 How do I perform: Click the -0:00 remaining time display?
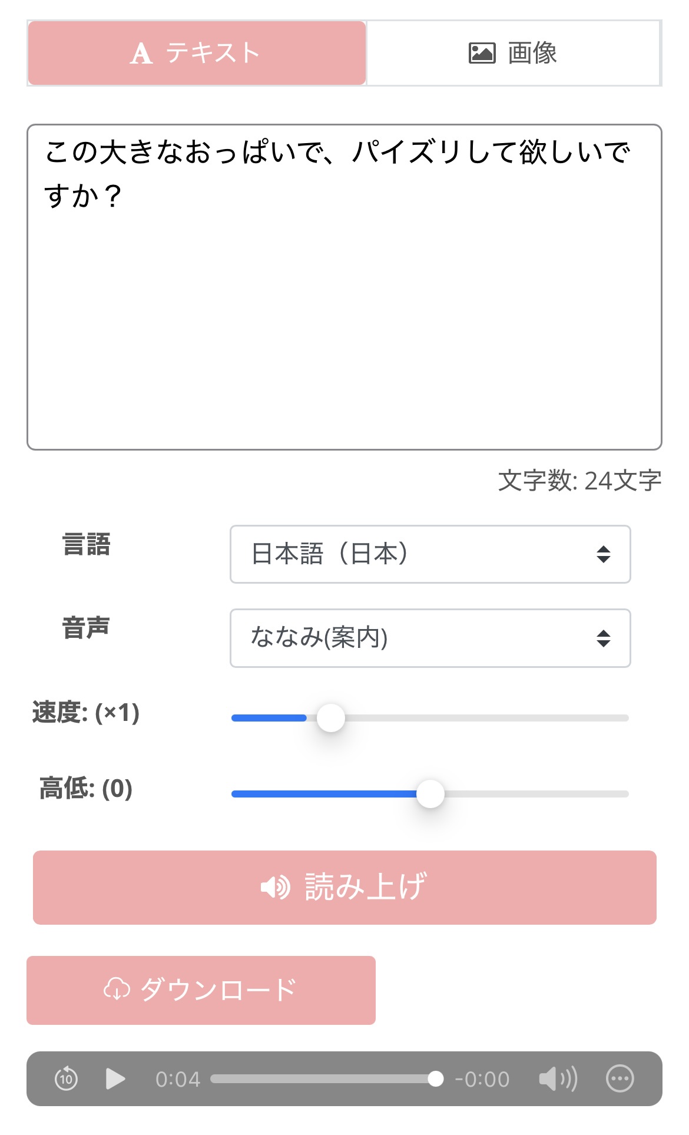click(482, 1079)
